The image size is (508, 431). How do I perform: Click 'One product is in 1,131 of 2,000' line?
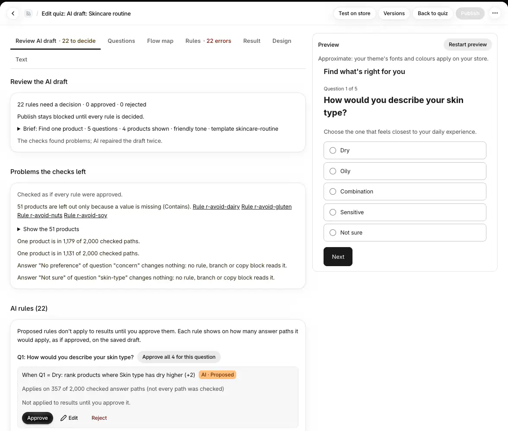(78, 254)
